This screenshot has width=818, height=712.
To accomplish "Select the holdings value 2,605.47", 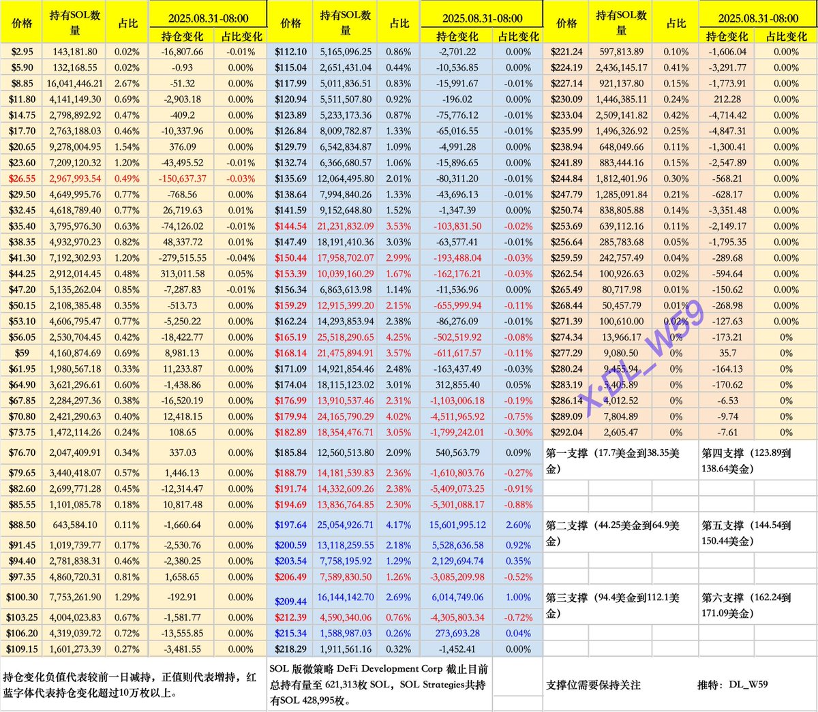I will (x=621, y=432).
